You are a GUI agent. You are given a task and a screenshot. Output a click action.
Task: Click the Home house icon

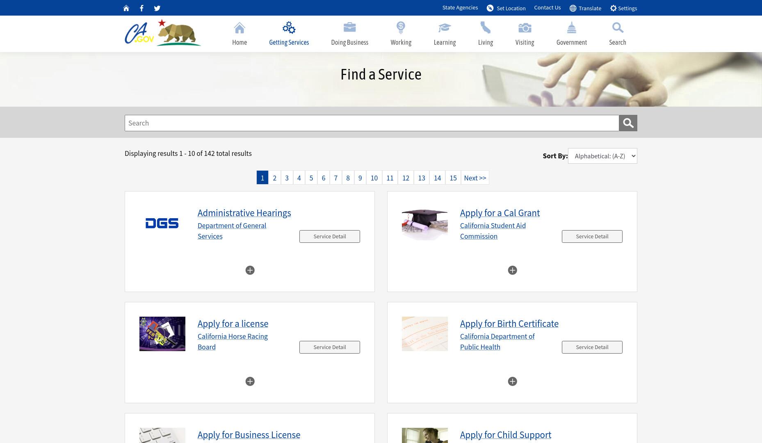[x=240, y=27]
